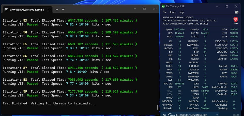Click the terminal vertical scrollbar
This screenshot has height=116, width=244.
click(158, 107)
